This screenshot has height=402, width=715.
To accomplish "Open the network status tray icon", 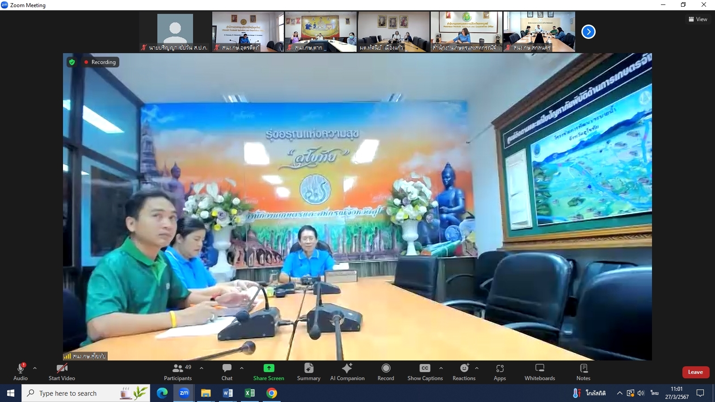I will (x=631, y=393).
